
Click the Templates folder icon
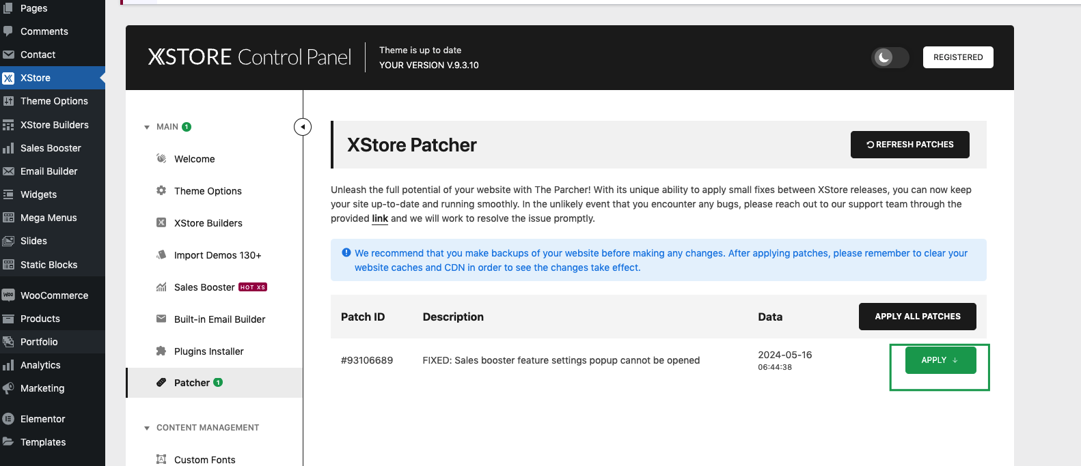tap(8, 442)
